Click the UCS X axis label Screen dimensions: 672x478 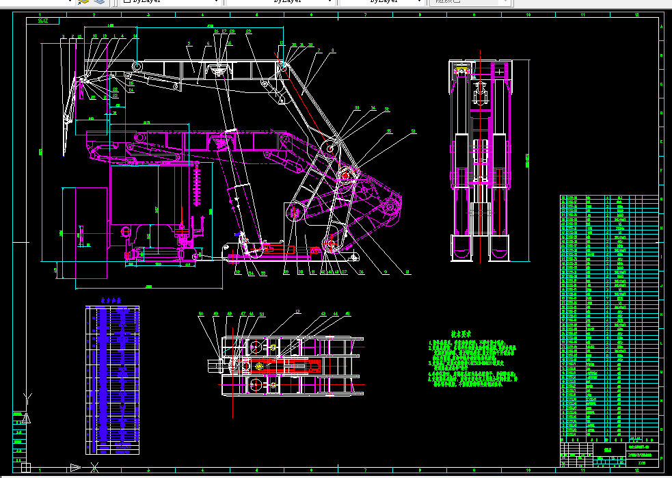pos(95,467)
